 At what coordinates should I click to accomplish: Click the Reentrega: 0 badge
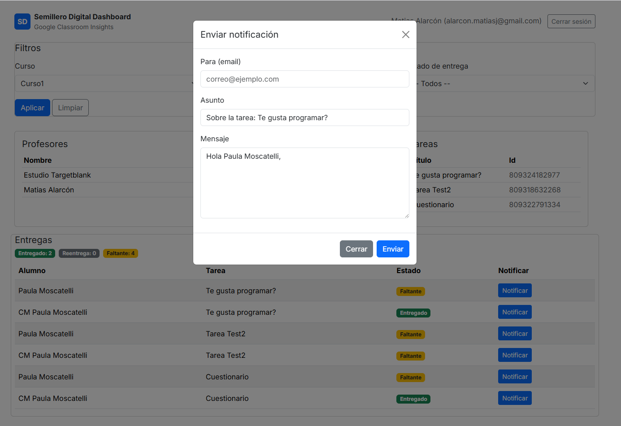tap(79, 253)
